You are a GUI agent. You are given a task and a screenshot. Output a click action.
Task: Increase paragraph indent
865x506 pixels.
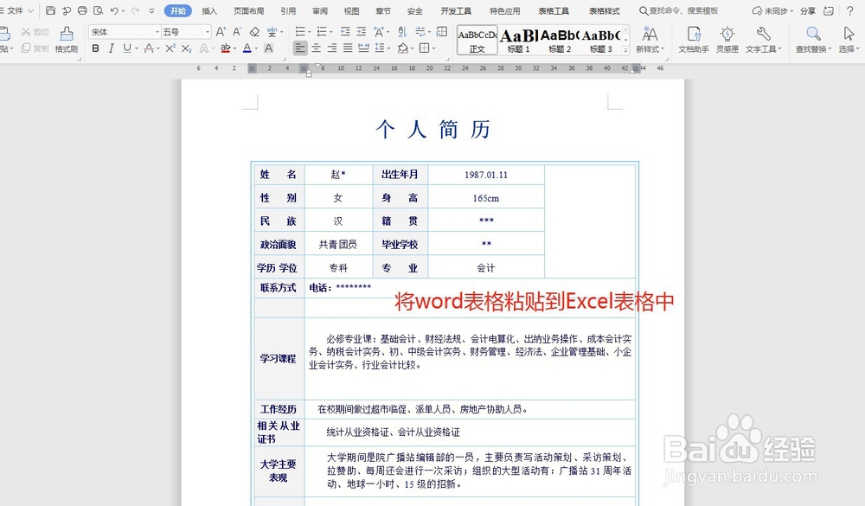pos(361,32)
